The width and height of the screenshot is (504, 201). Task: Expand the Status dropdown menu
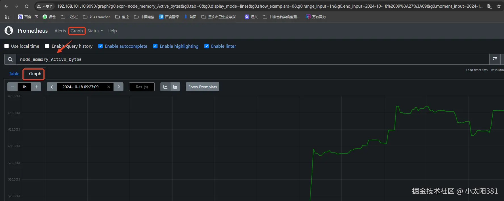[95, 31]
